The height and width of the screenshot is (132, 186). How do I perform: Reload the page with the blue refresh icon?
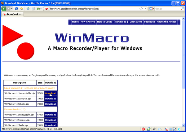click(x=16, y=9)
